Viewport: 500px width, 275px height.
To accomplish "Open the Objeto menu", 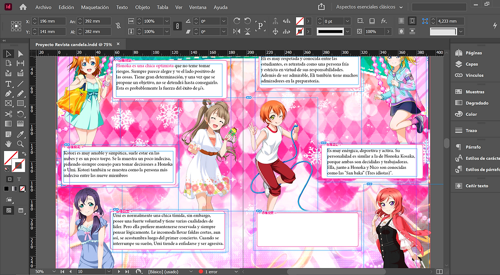I will pyautogui.click(x=142, y=7).
